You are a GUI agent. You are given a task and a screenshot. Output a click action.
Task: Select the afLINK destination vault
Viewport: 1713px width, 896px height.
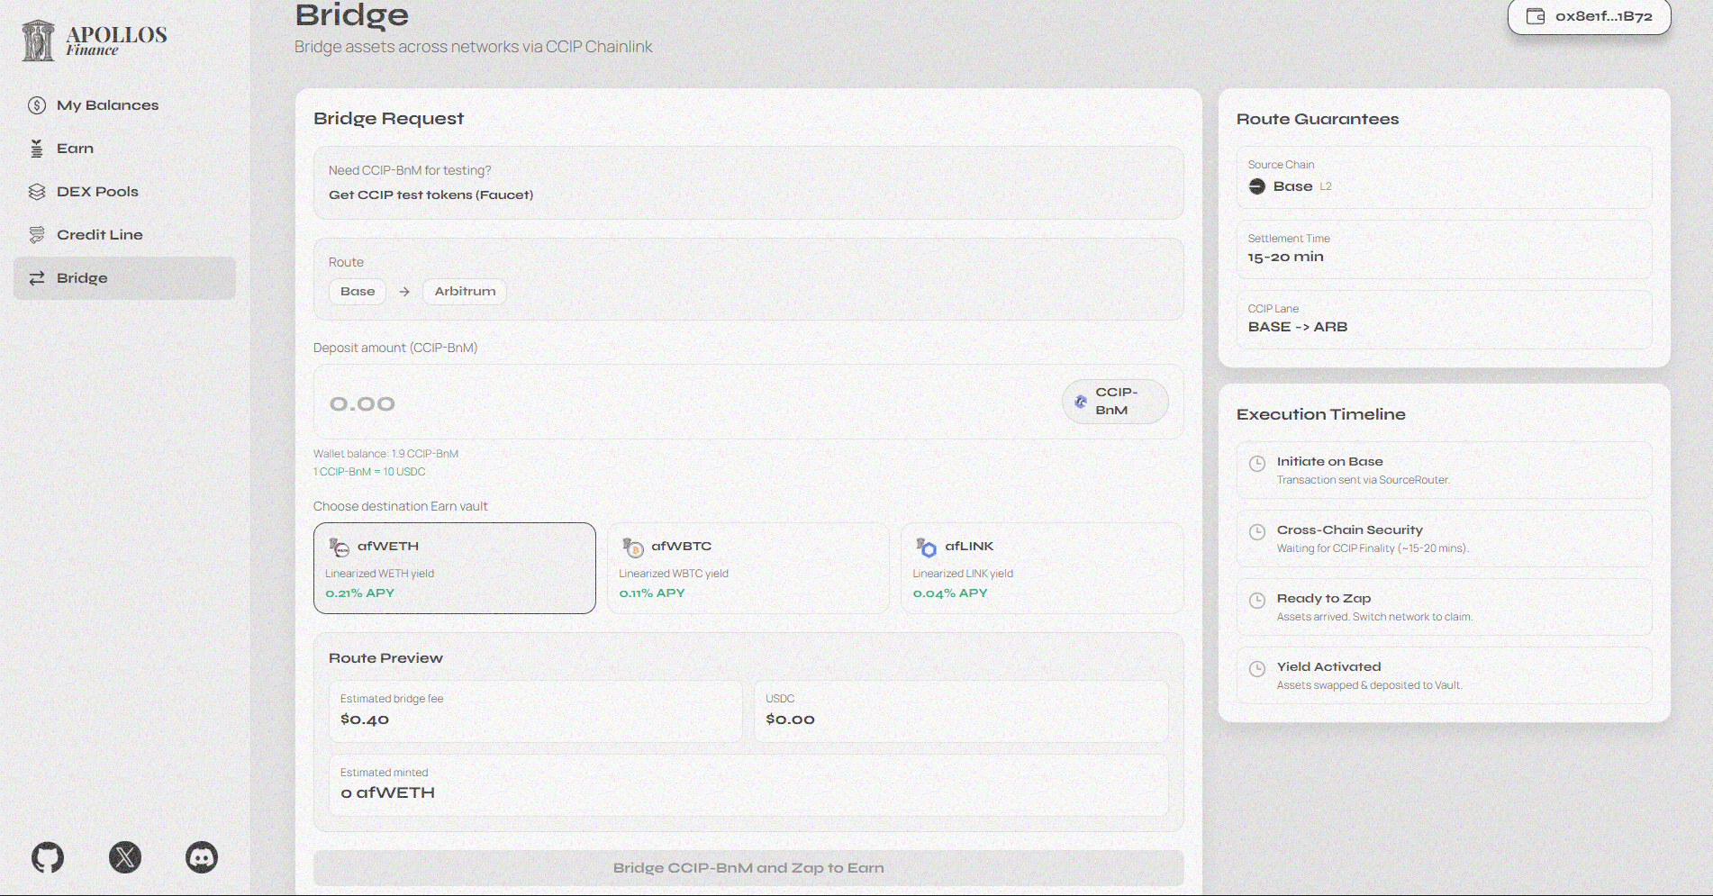tap(1041, 568)
